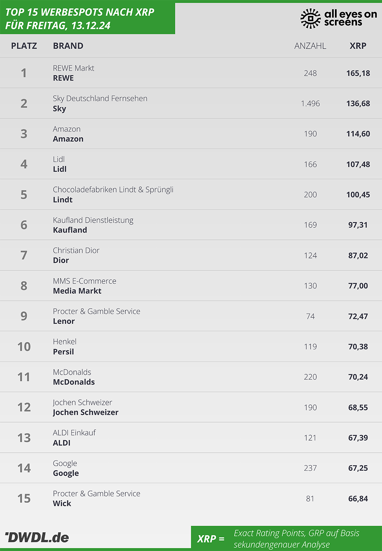Select the Persil count value 119
Viewport: 382px width, 551px height.
(x=310, y=347)
